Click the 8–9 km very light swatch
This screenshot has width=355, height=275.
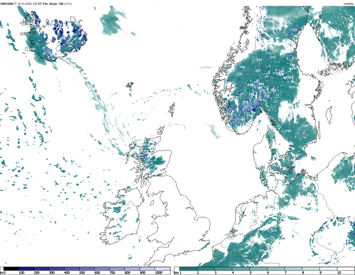311,269
